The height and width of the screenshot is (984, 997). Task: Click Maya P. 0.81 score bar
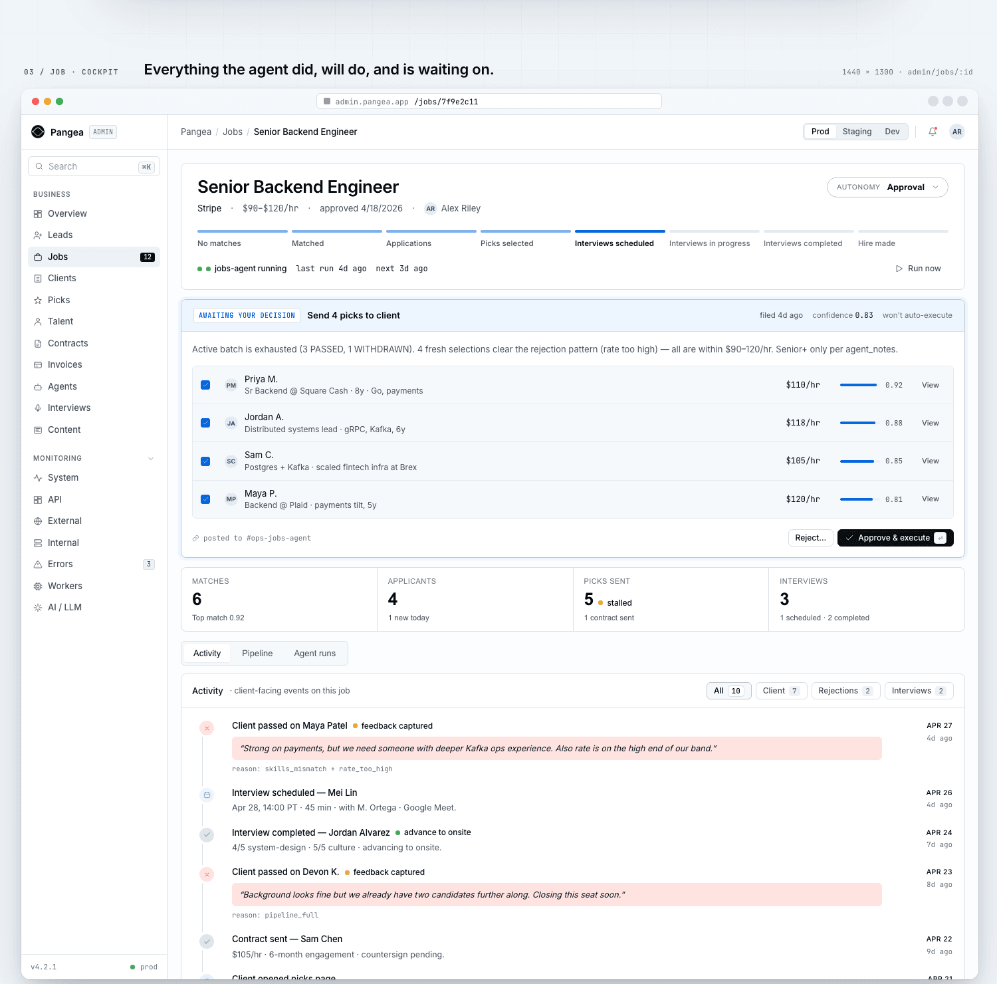(x=859, y=499)
